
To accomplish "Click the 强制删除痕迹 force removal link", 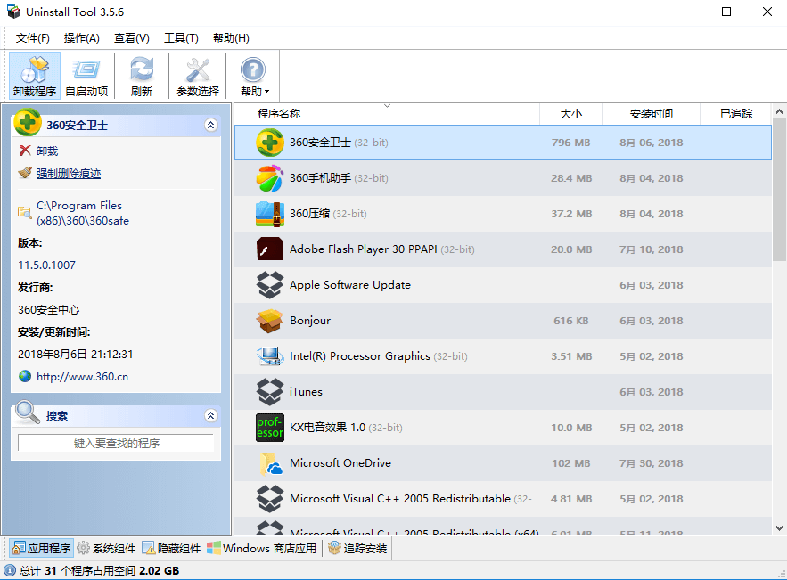I will tap(69, 174).
